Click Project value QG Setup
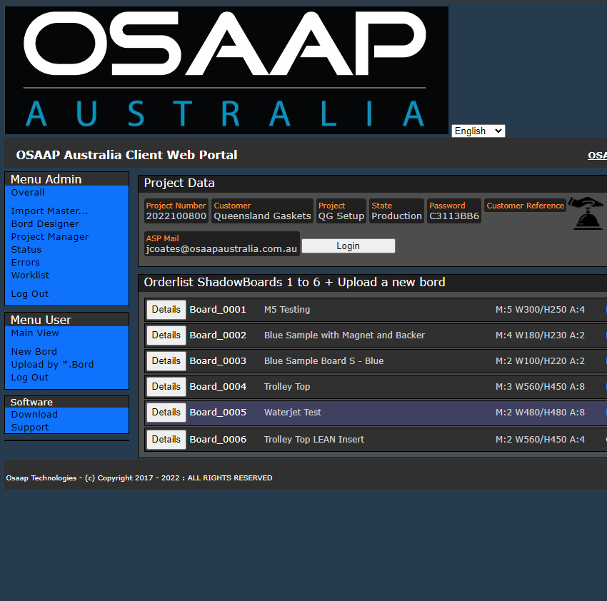607x601 pixels. point(341,216)
